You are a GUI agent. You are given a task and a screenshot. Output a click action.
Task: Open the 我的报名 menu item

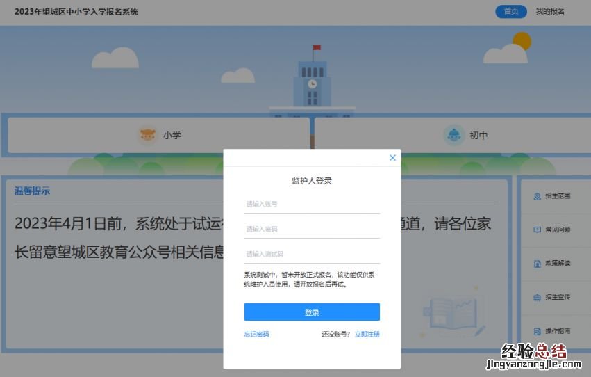tap(550, 11)
